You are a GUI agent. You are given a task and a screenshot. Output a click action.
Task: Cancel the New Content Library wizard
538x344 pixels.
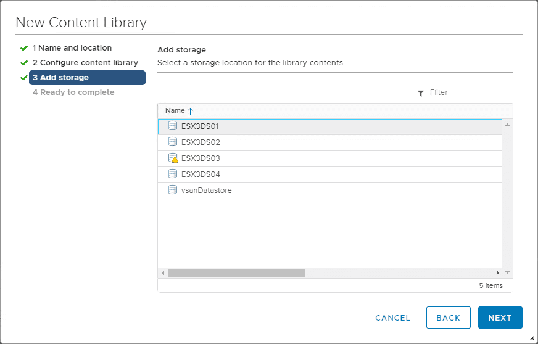click(x=392, y=318)
